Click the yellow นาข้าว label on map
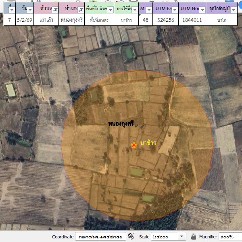 pyautogui.click(x=148, y=143)
